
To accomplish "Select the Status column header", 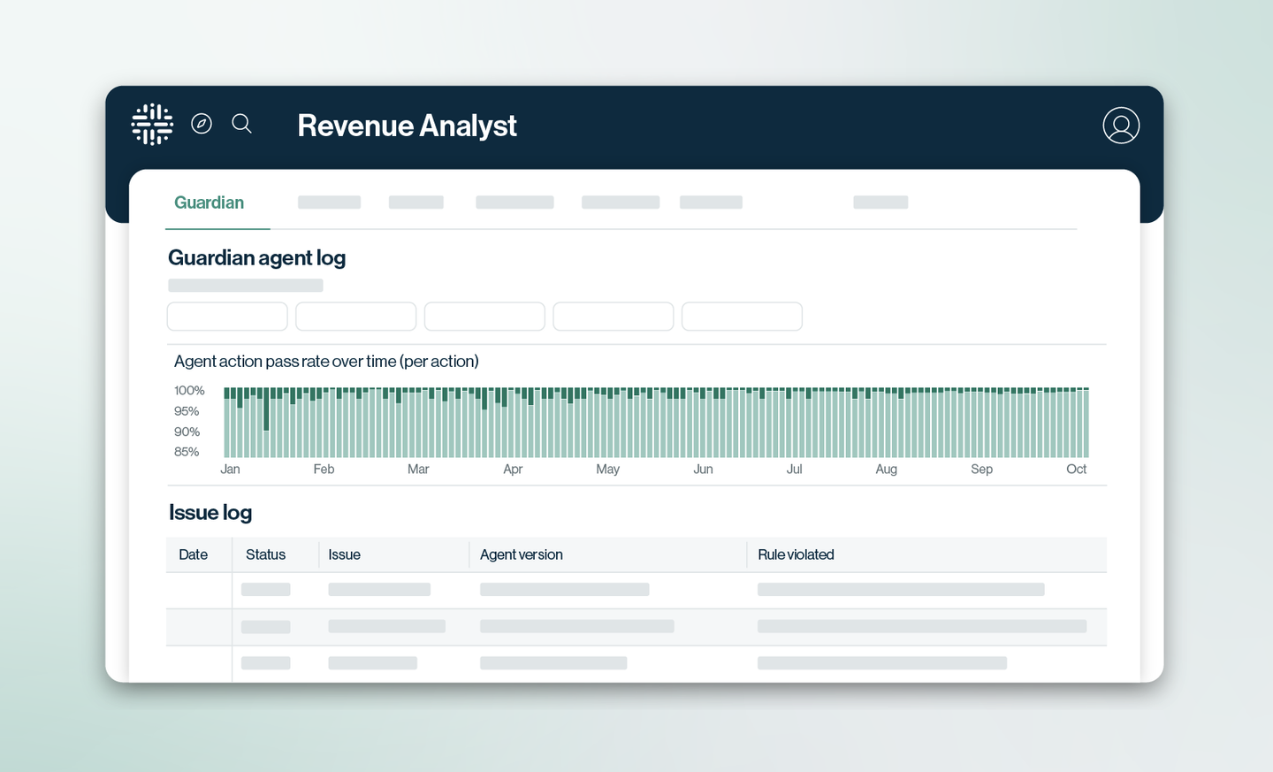I will click(265, 554).
